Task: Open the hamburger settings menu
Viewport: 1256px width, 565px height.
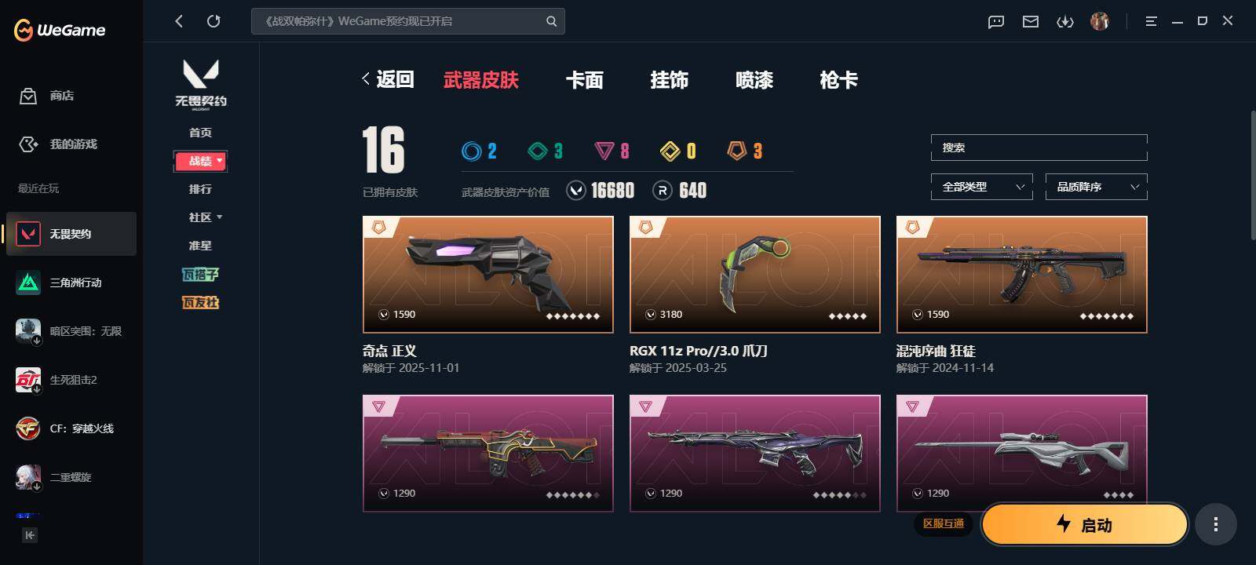Action: (1151, 22)
